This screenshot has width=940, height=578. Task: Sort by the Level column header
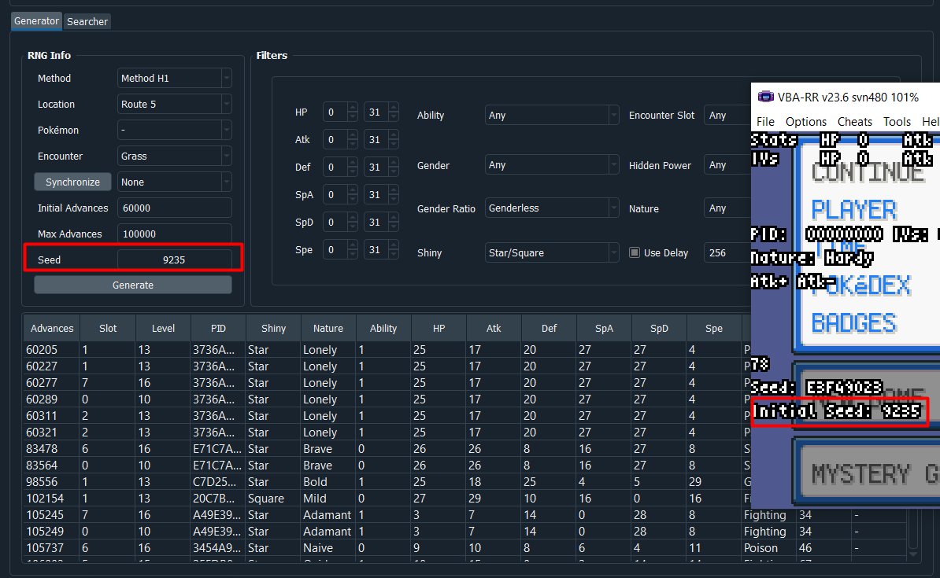click(x=163, y=328)
